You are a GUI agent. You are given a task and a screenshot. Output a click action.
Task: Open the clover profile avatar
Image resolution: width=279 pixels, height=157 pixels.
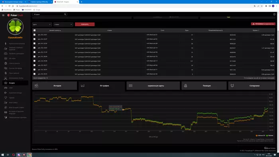(x=15, y=27)
